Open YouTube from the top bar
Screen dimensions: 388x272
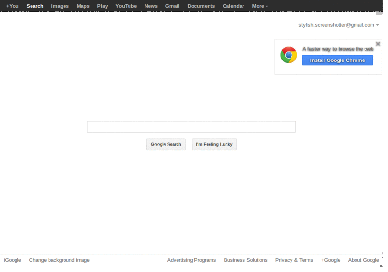tap(126, 6)
